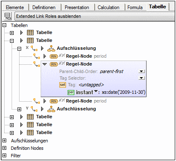Viewport: 176px width, 161px height.
Task: Expand the Aufschlüsselungen section
Action: point(5,141)
